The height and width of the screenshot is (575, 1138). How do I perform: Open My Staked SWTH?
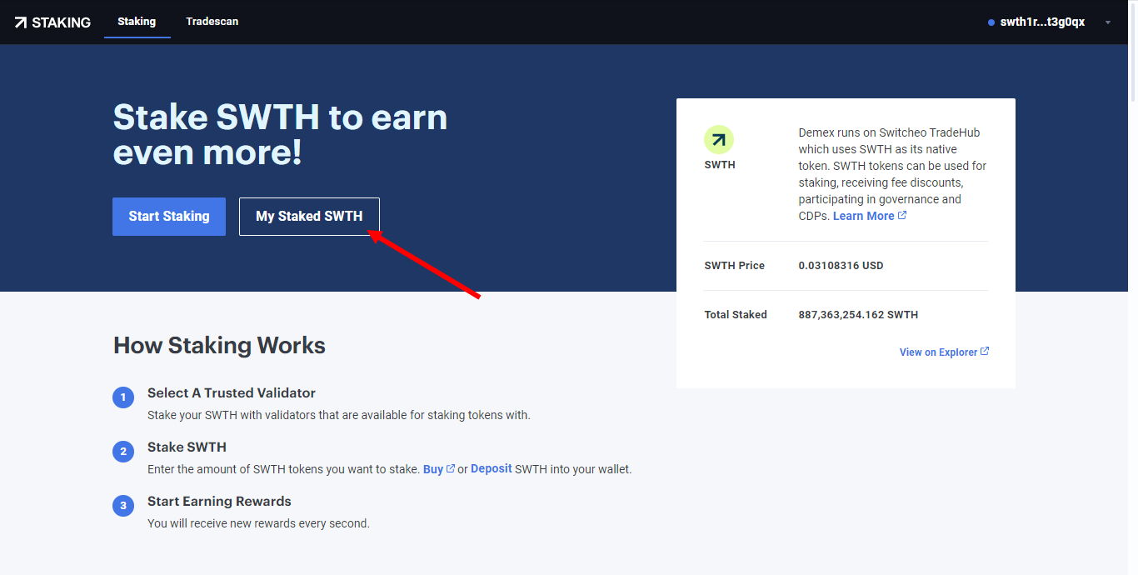tap(309, 217)
